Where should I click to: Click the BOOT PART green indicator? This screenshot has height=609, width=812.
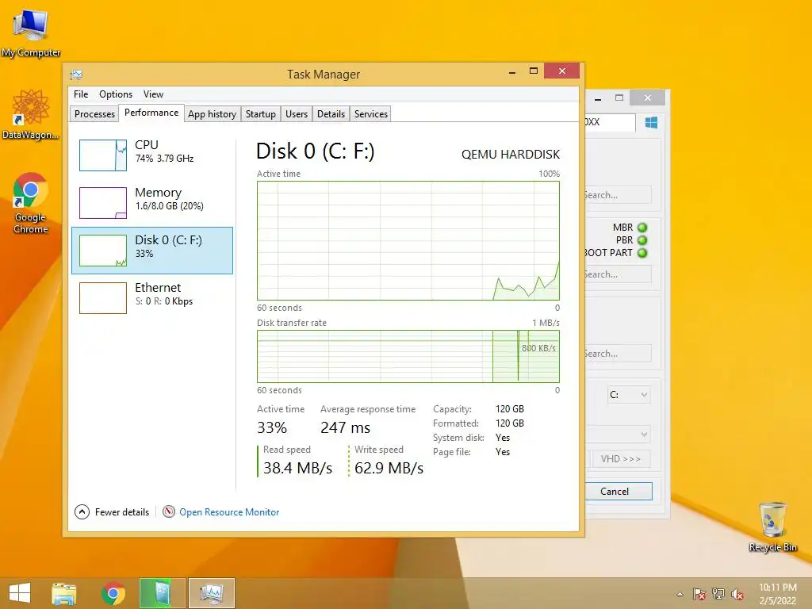[x=642, y=253]
